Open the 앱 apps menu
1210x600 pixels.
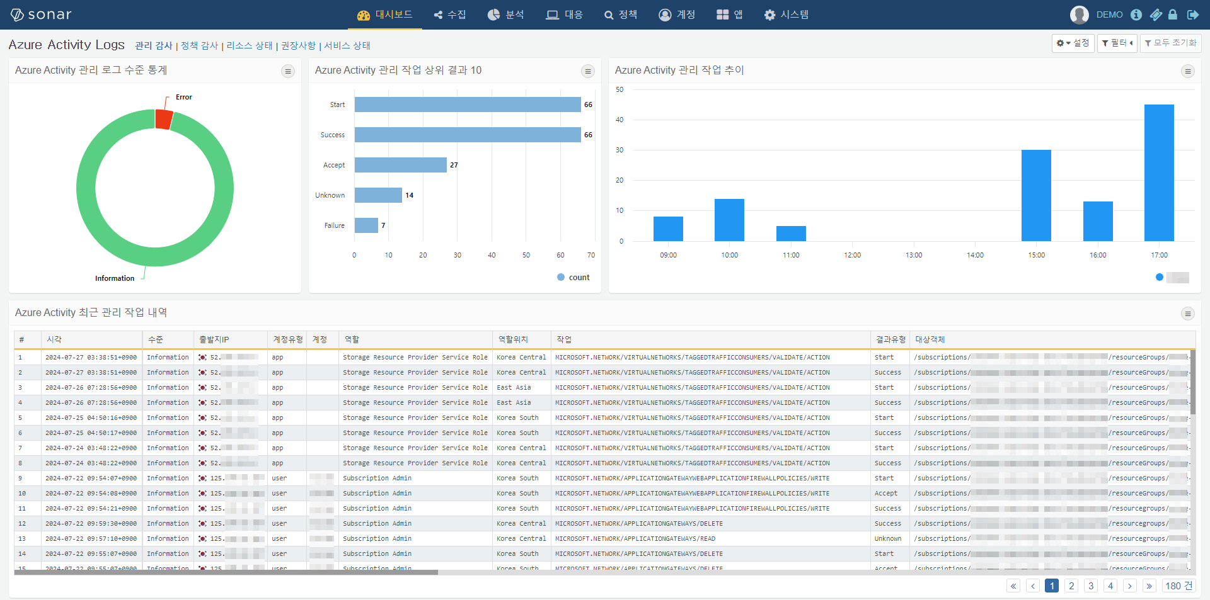[730, 14]
